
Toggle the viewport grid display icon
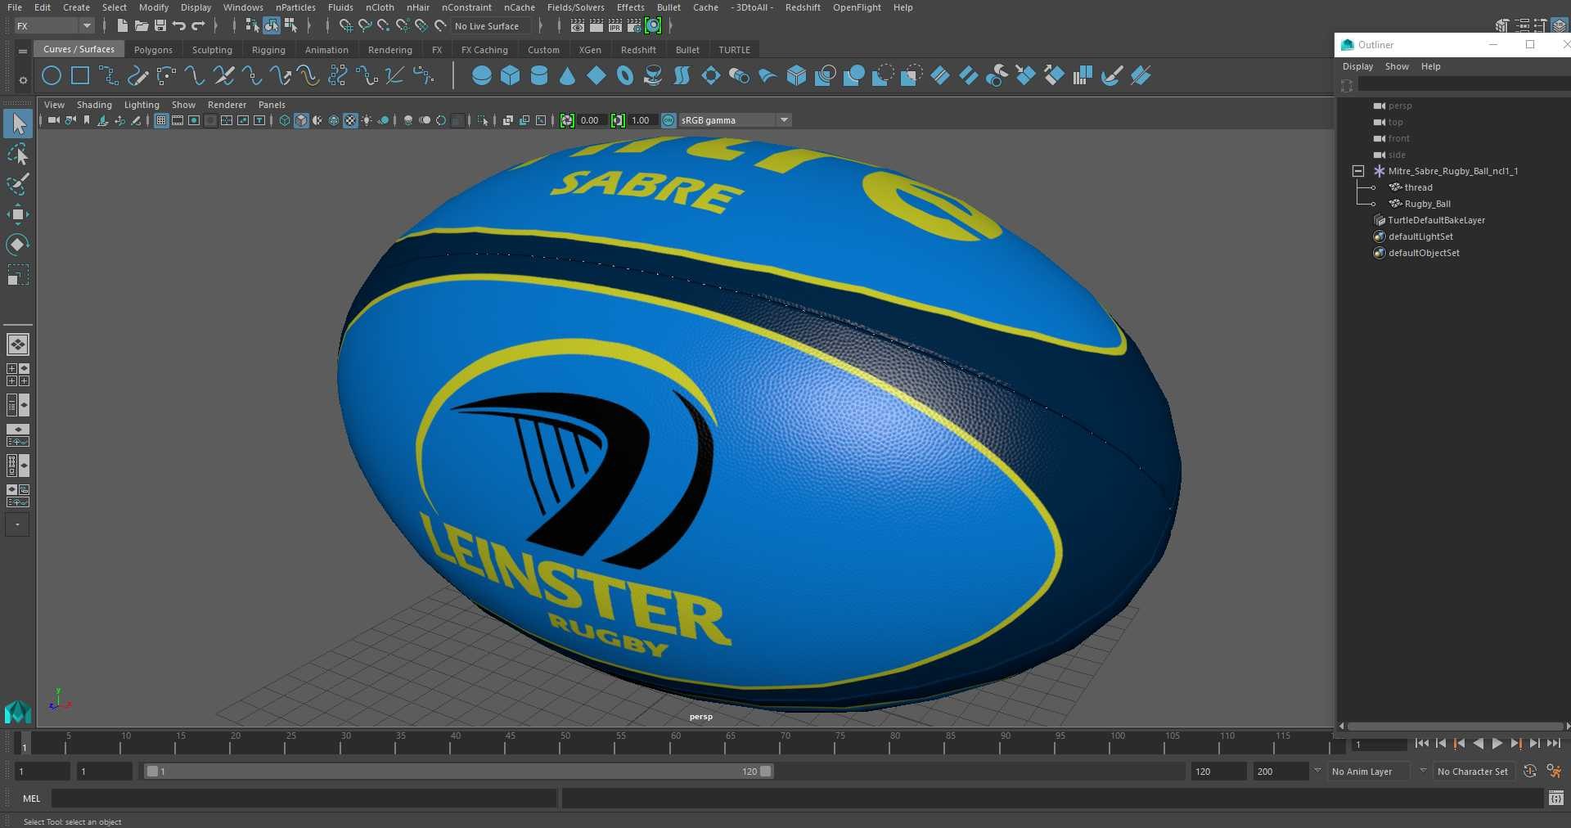click(161, 120)
